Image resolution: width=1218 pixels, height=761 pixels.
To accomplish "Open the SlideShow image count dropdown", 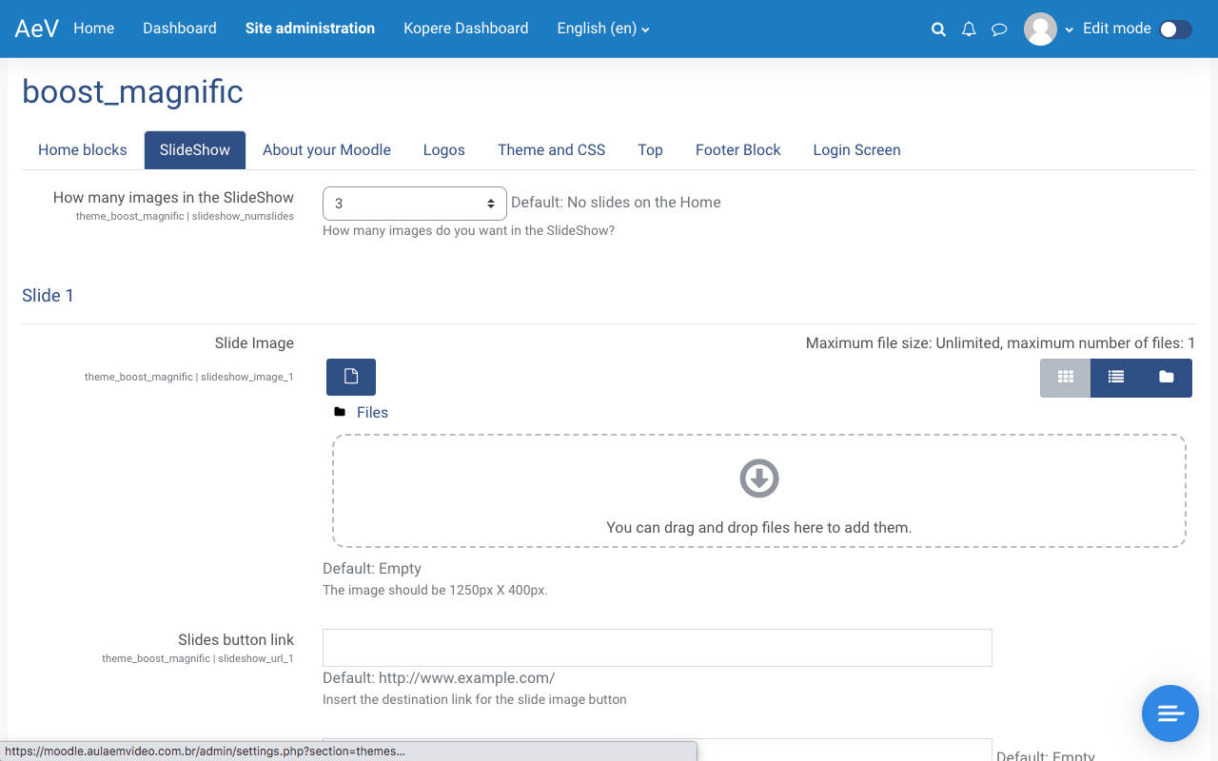I will click(x=415, y=204).
